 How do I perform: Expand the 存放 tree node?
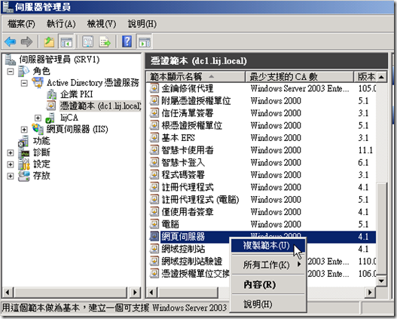tap(11, 176)
